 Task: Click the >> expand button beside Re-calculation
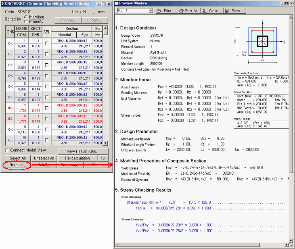point(103,158)
